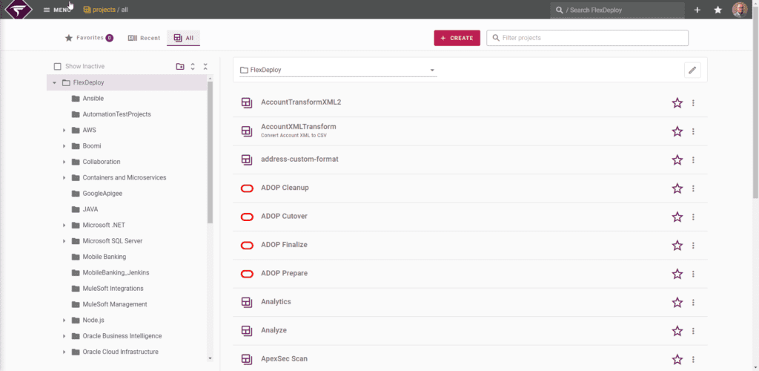Expand the AWS folder
This screenshot has width=759, height=371.
tap(64, 131)
